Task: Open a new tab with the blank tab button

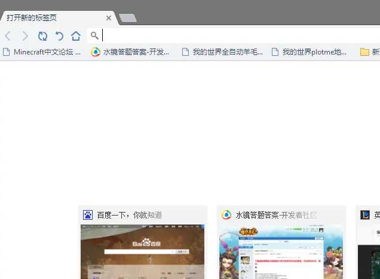Action: [x=128, y=18]
